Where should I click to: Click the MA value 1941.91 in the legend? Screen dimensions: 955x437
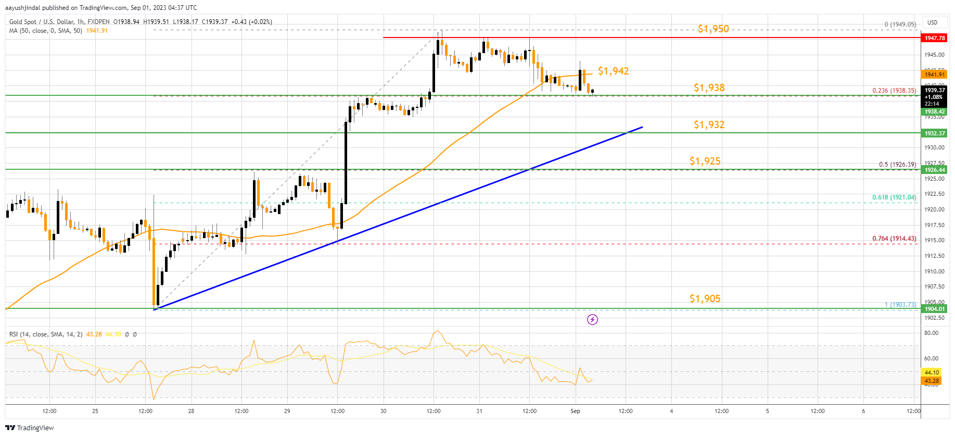tap(97, 31)
